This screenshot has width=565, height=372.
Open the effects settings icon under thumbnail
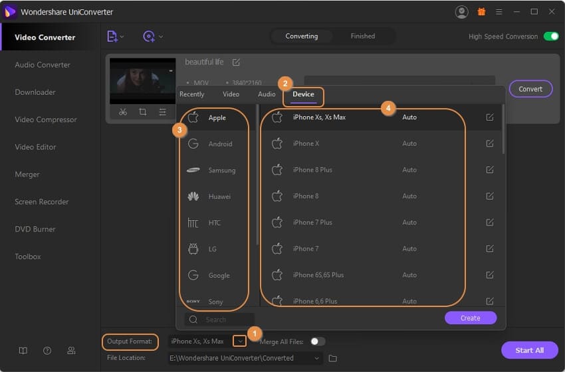point(162,112)
